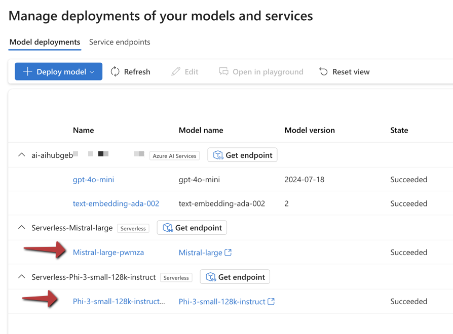Collapse the Serverless-Phi-3-small-128k-instruct group
Image resolution: width=453 pixels, height=334 pixels.
click(x=21, y=277)
